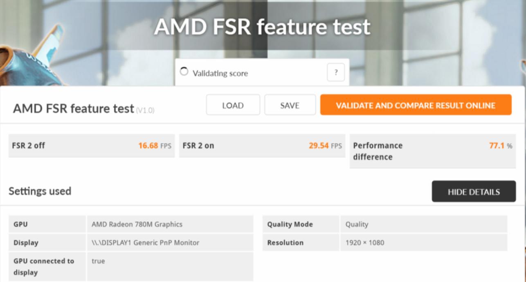Screen dimensions: 526x282
Task: Click the Validating score spinner icon
Action: [184, 72]
